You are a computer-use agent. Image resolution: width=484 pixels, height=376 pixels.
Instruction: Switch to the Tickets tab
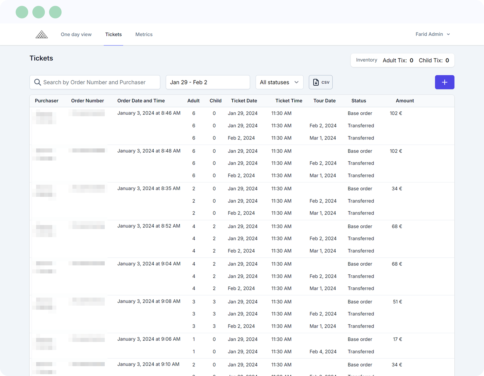point(113,34)
